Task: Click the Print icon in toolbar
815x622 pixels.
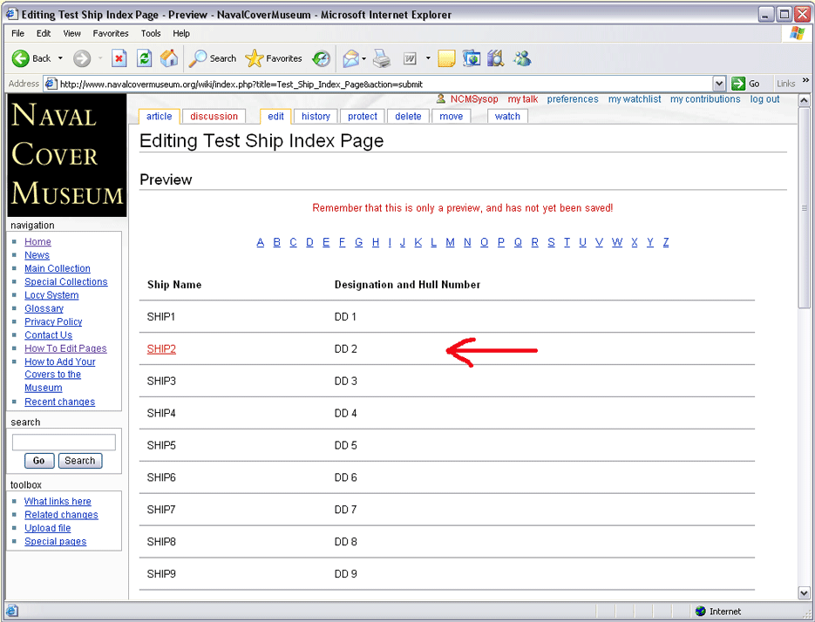Action: tap(382, 58)
